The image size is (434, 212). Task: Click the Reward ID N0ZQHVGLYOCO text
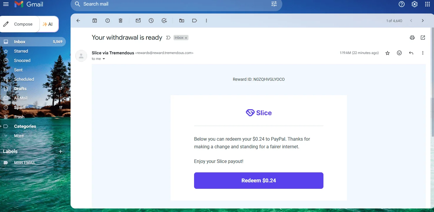point(259,79)
